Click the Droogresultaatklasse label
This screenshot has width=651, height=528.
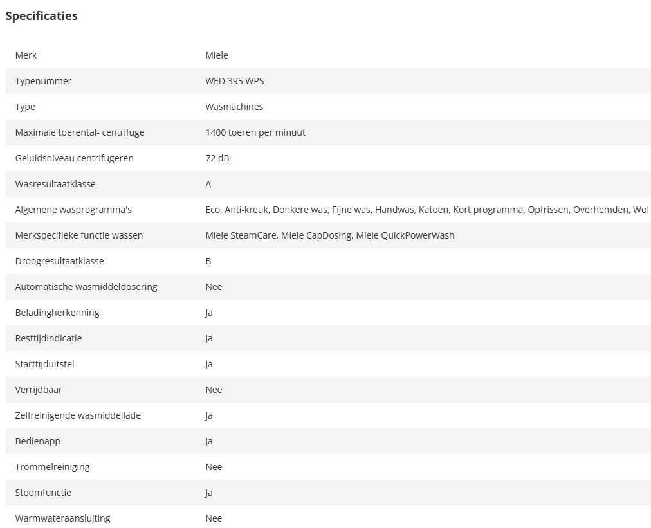click(59, 261)
